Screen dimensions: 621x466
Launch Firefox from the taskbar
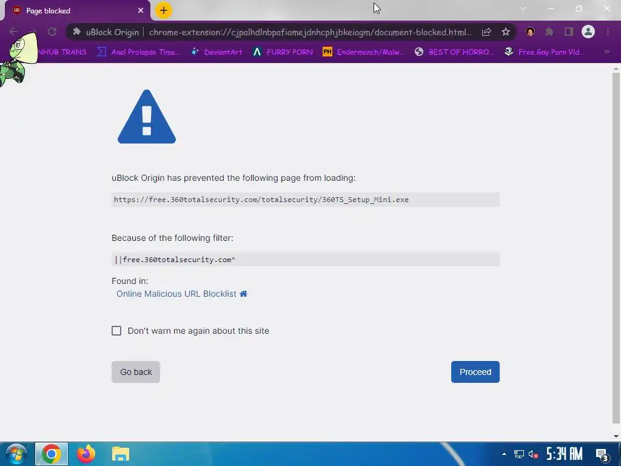(86, 454)
